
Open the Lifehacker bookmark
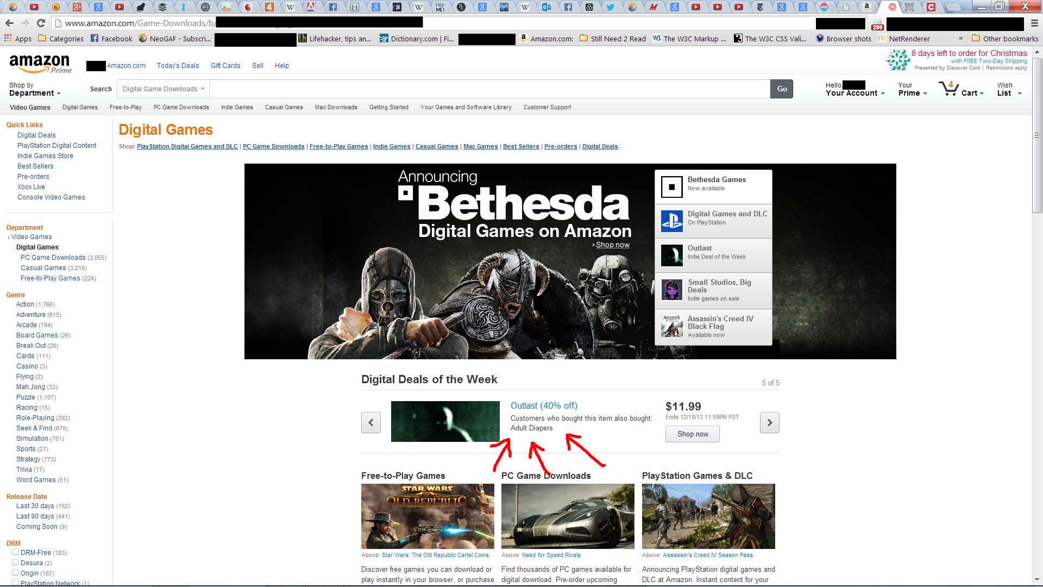335,39
